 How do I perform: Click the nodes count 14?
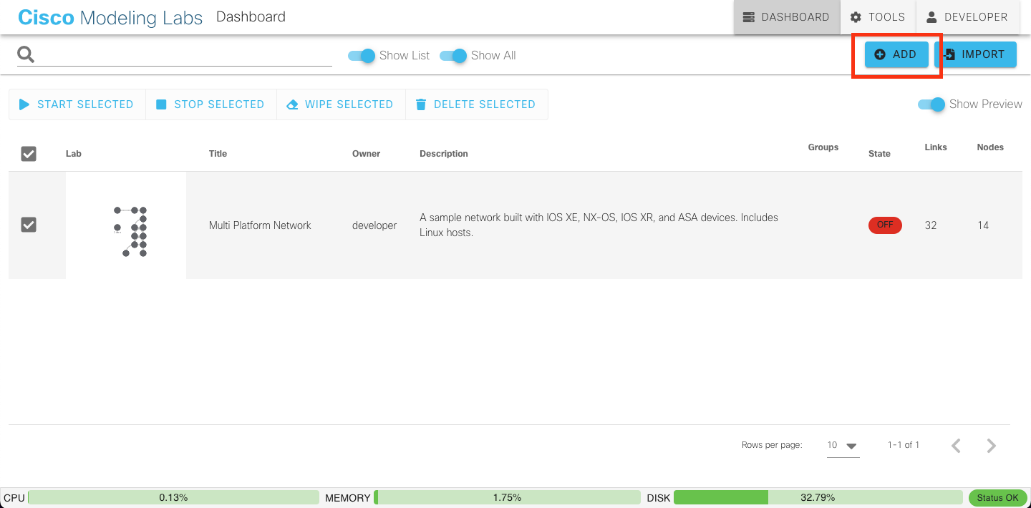983,225
